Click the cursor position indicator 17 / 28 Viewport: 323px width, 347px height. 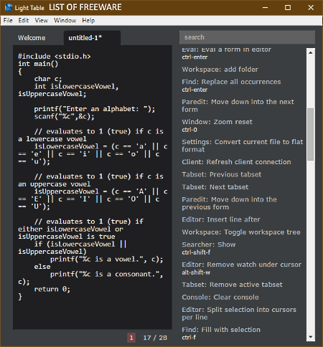[x=155, y=338]
